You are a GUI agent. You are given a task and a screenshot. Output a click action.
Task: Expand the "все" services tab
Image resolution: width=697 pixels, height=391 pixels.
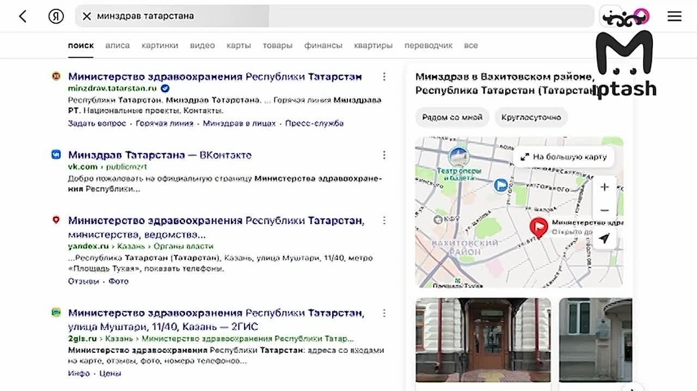coord(470,45)
